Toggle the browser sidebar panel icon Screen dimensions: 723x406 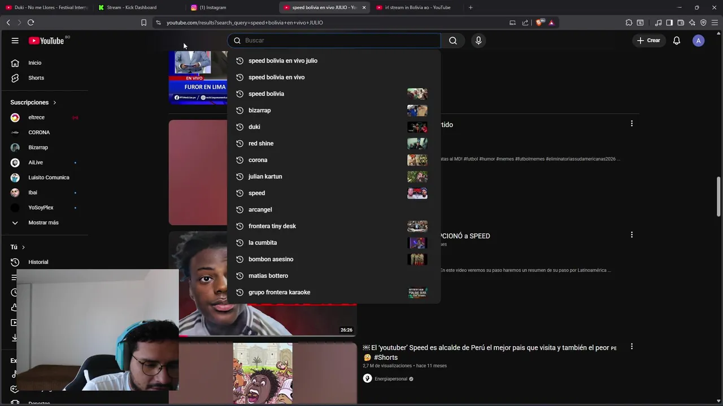point(669,23)
